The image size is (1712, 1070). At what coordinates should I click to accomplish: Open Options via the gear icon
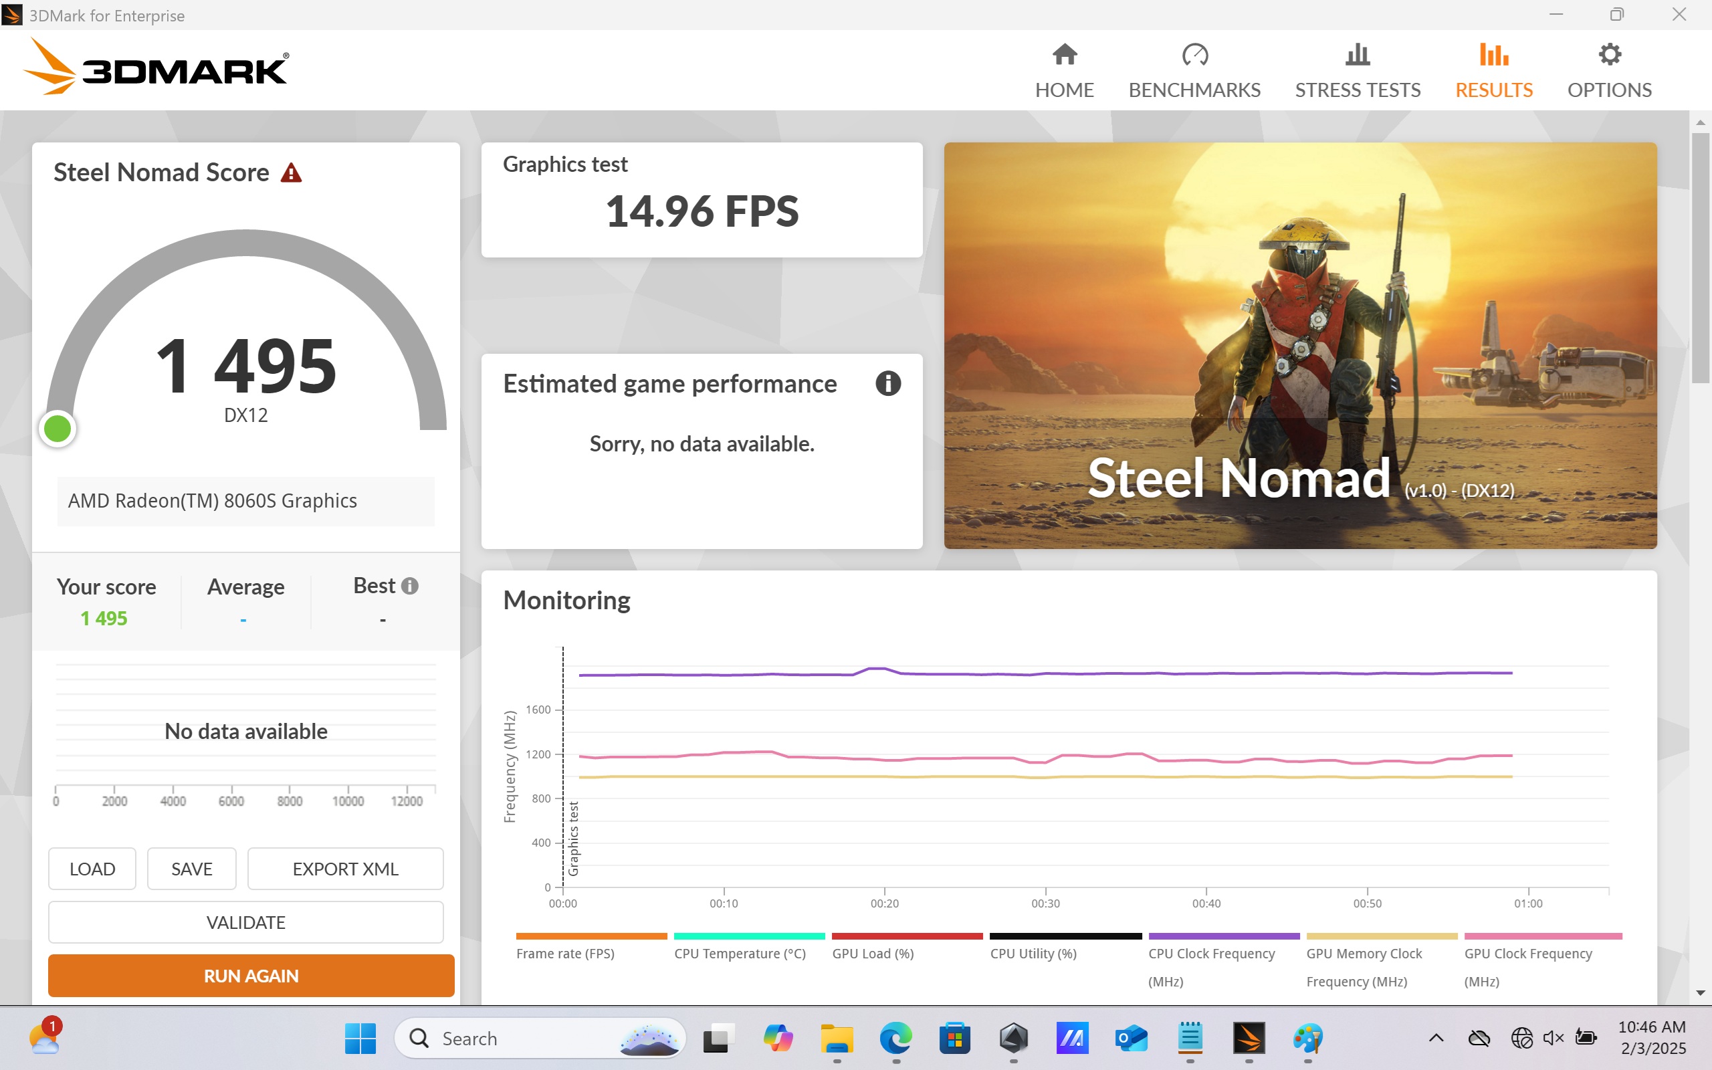pos(1610,56)
